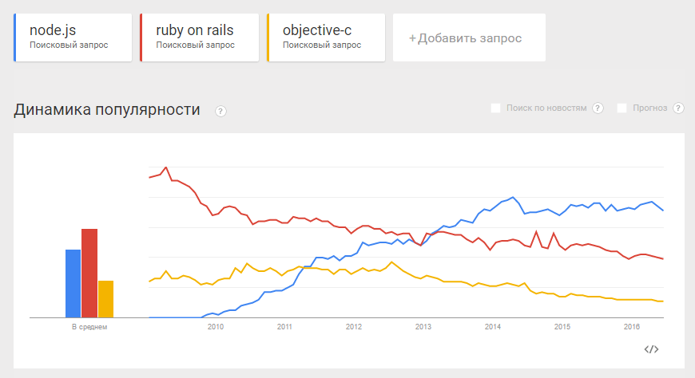Click help icon beside Прогноз
Viewport: 695px width, 378px height.
tap(679, 108)
